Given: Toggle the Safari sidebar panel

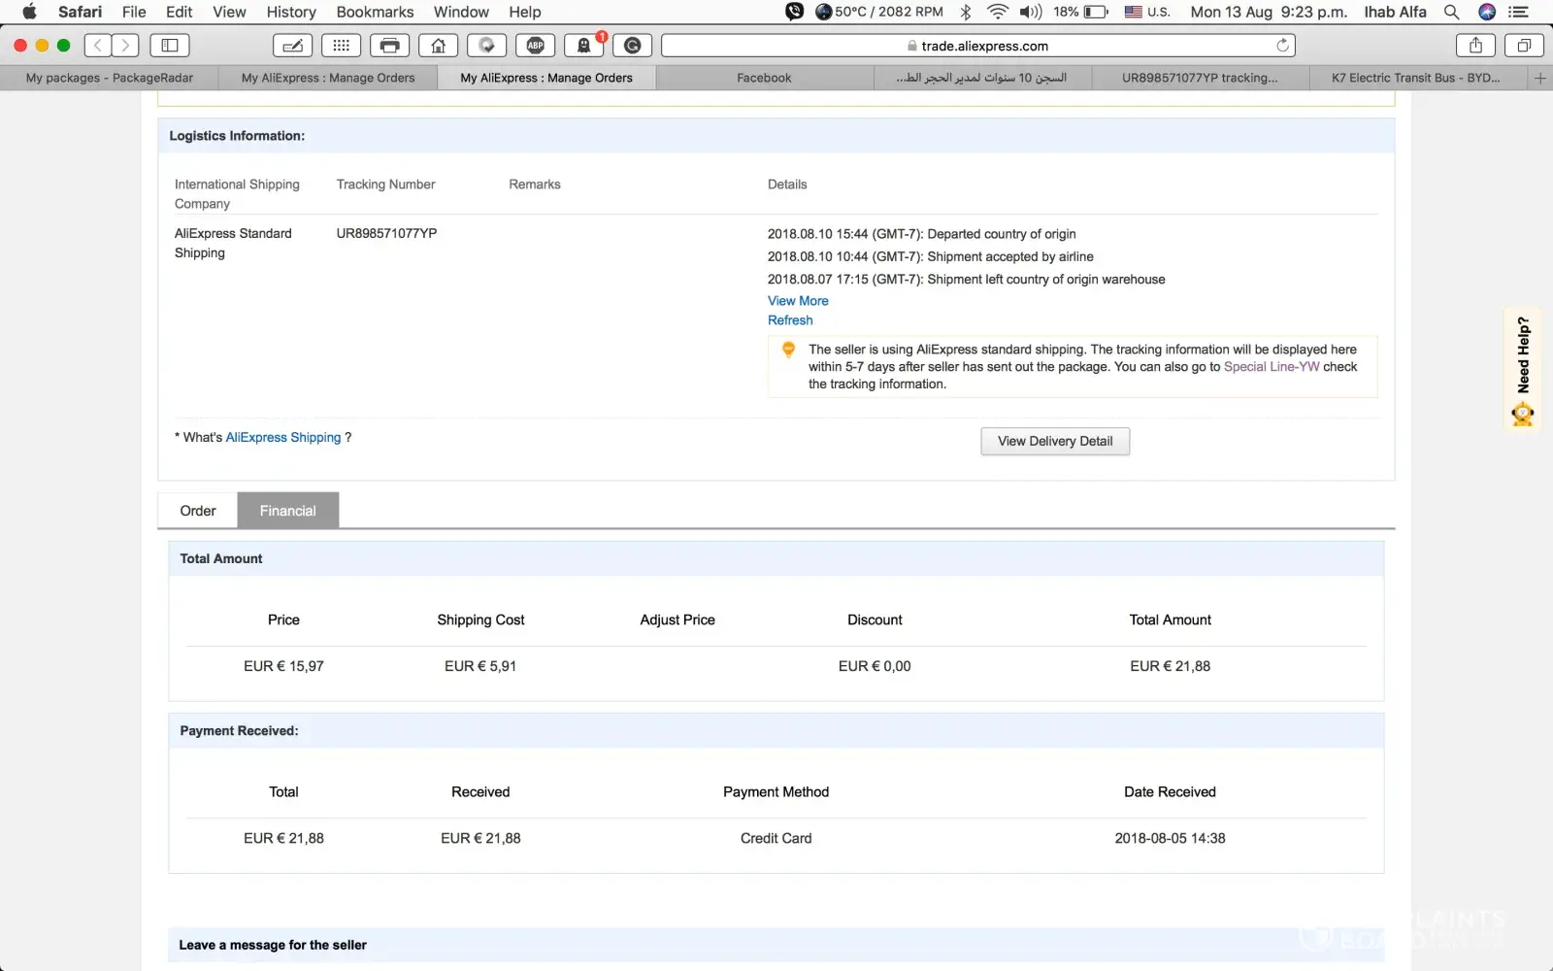Looking at the screenshot, I should tap(170, 46).
